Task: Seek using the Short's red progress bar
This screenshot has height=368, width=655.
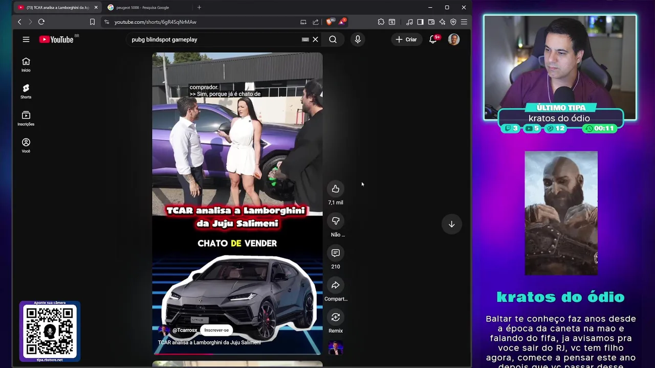Action: tap(237, 354)
